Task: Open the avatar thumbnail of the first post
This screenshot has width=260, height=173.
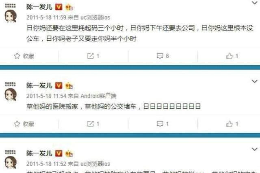Action: point(11,16)
